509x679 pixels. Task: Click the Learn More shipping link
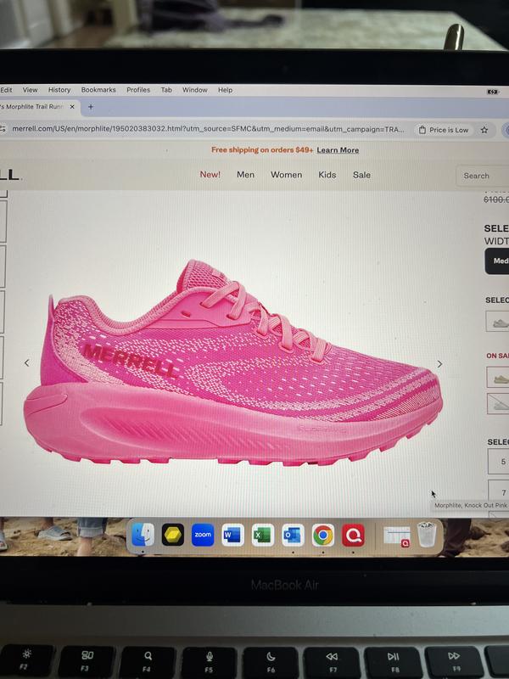click(338, 150)
